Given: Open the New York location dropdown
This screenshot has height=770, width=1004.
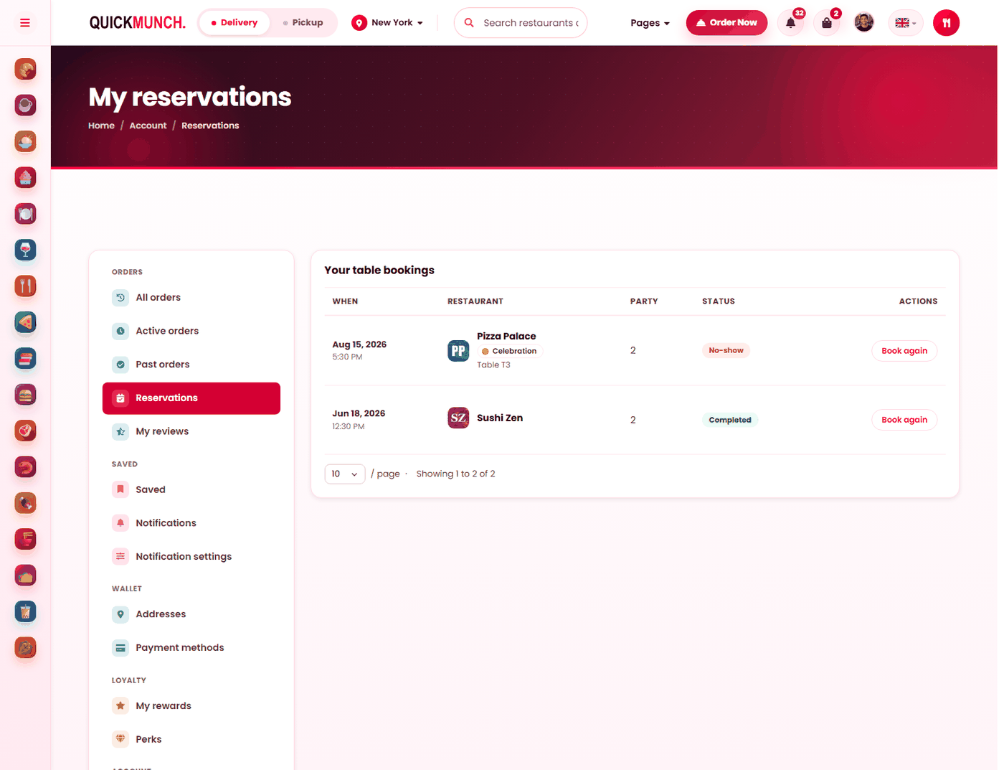Looking at the screenshot, I should [387, 23].
